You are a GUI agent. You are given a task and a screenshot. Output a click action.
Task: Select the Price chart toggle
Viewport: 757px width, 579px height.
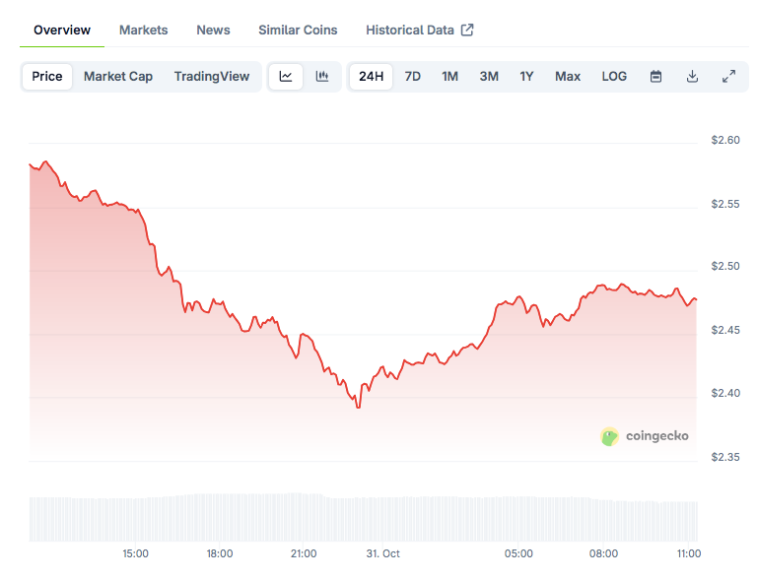click(47, 77)
